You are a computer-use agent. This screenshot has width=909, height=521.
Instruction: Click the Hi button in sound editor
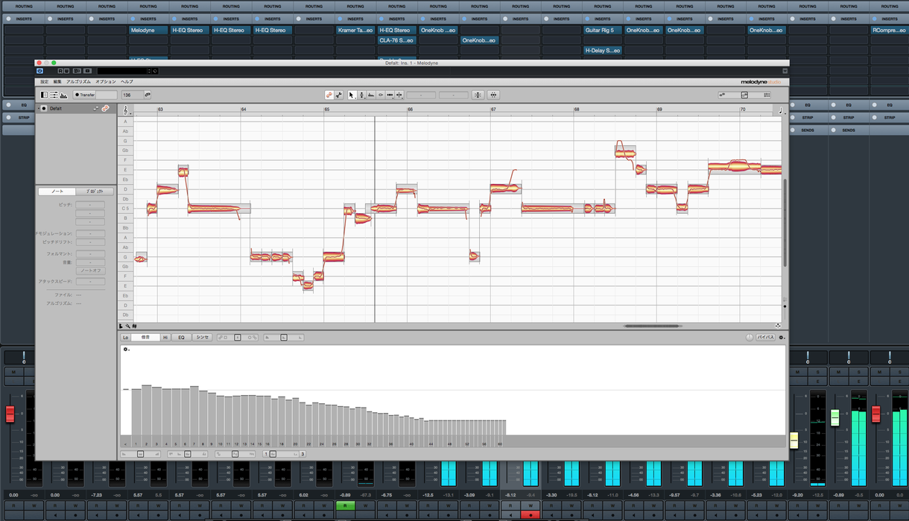[165, 338]
